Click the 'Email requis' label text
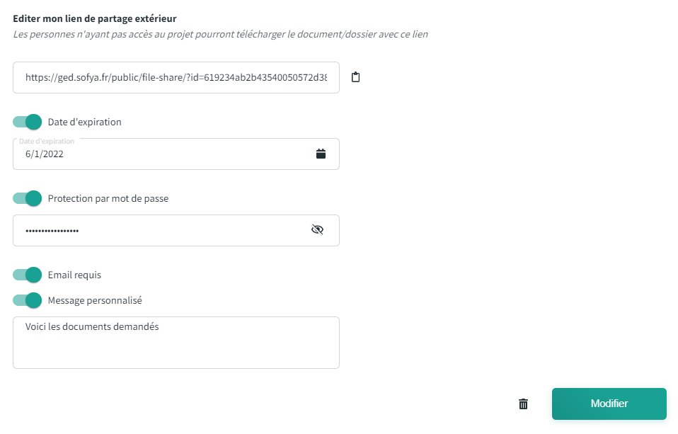678x434 pixels. click(74, 275)
